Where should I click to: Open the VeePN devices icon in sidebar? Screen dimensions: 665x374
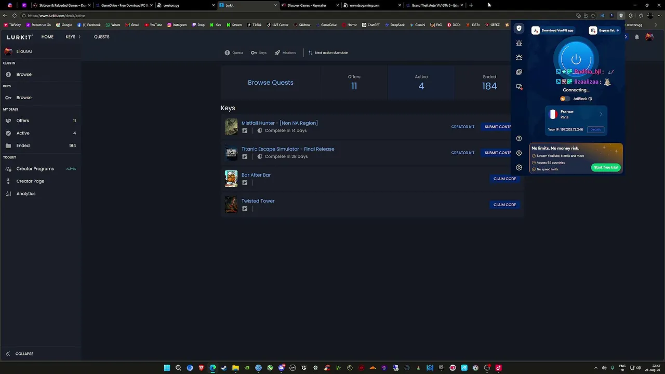coord(518,87)
